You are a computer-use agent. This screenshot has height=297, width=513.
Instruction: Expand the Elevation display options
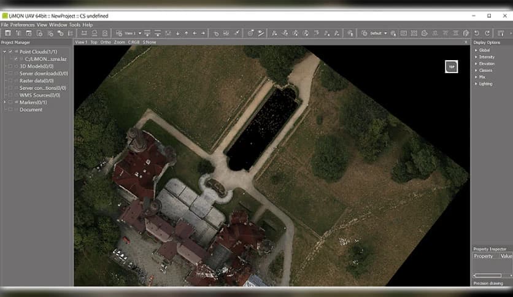tap(476, 64)
